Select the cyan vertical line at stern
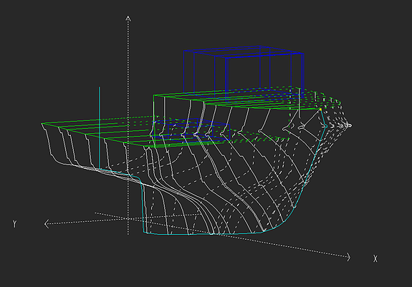Image resolution: width=412 pixels, height=287 pixels. pyautogui.click(x=100, y=128)
